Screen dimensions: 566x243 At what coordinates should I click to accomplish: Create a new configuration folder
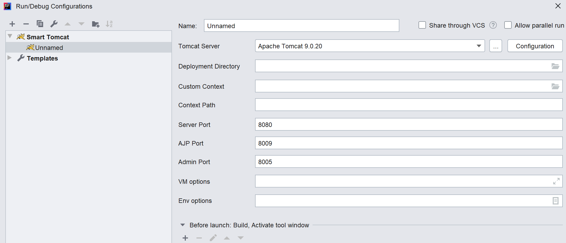pos(96,24)
